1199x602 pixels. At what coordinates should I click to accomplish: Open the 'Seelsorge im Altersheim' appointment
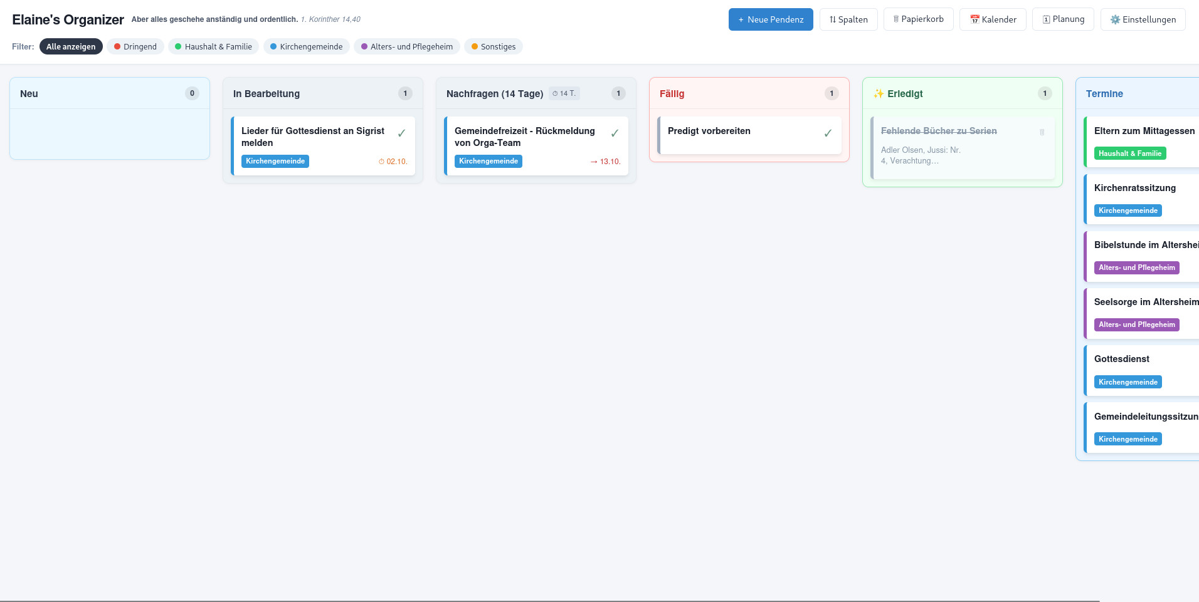coord(1141,313)
